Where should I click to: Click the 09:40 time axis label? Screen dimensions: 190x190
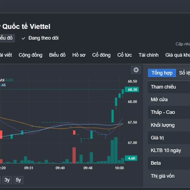[60, 168]
